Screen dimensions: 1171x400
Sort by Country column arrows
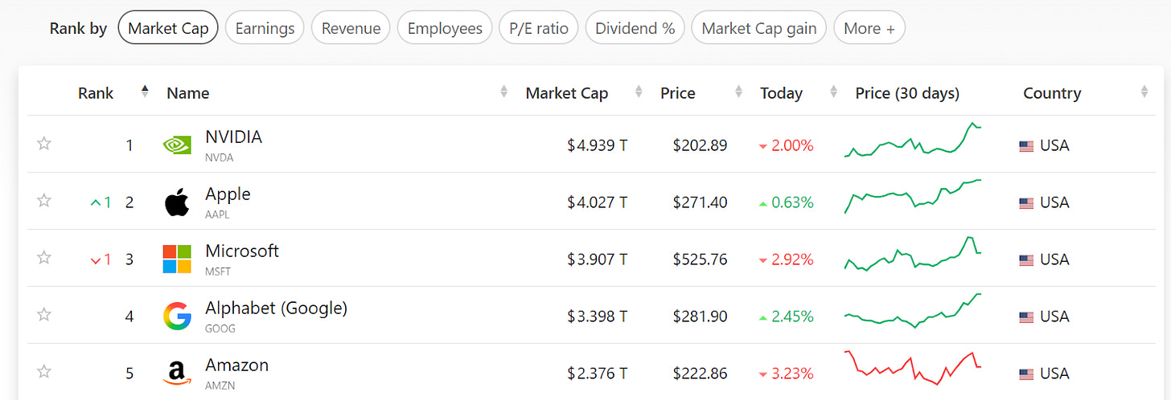(x=1144, y=92)
